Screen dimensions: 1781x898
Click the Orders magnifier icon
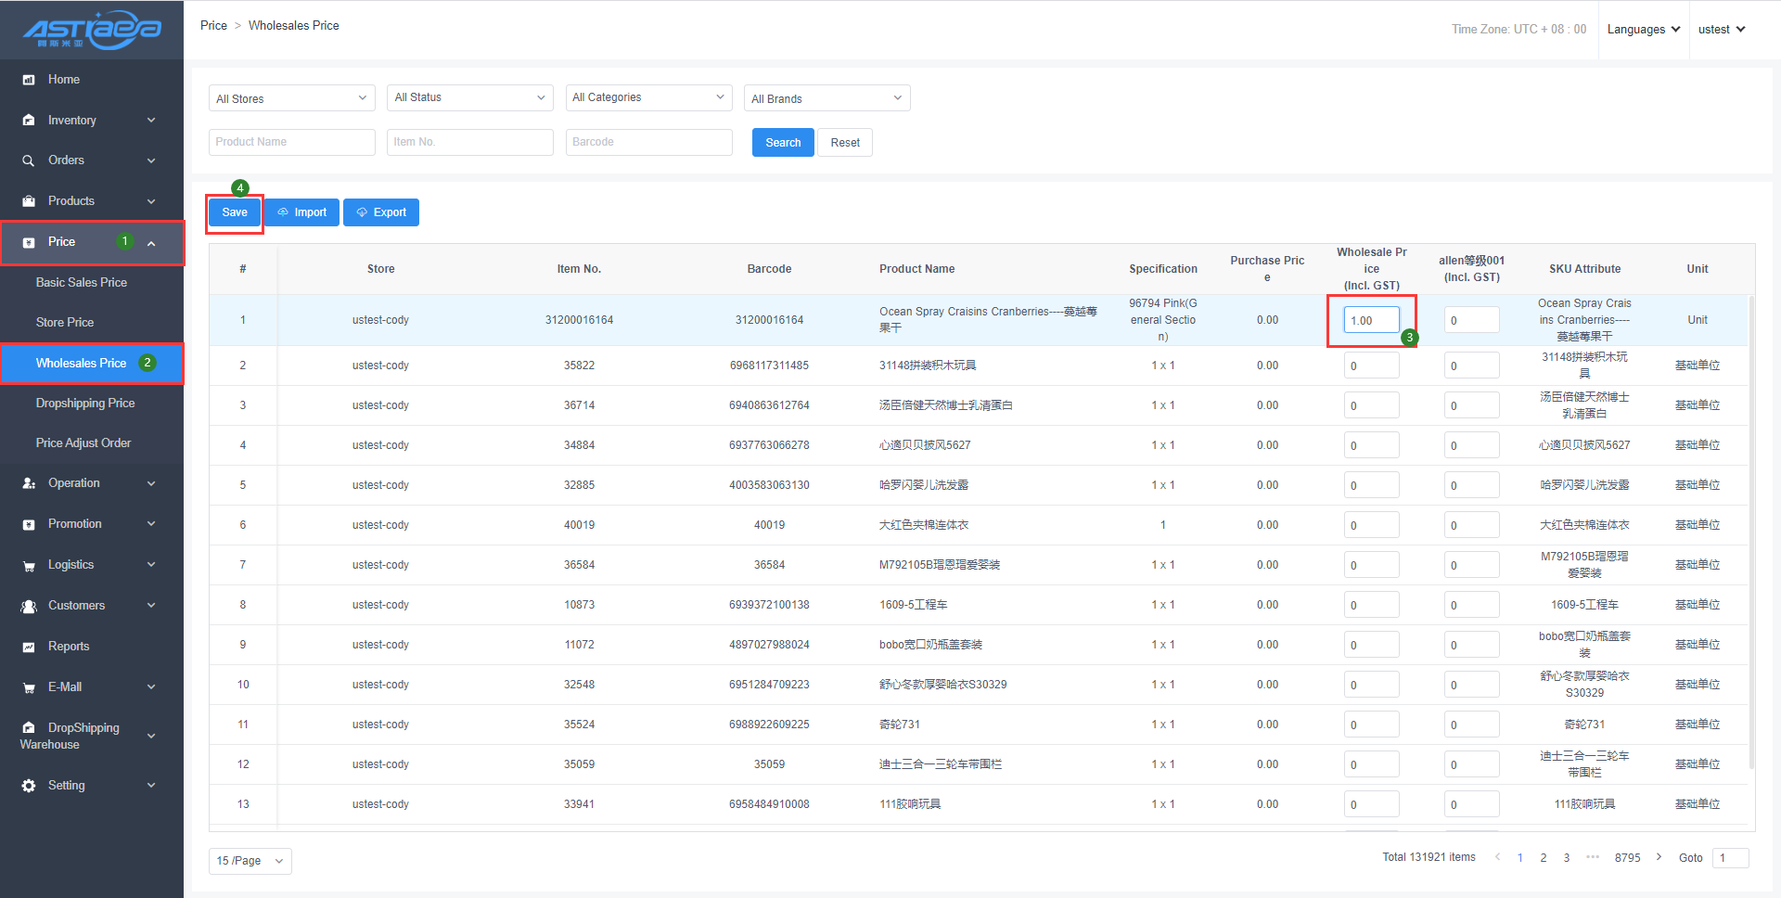(x=29, y=160)
